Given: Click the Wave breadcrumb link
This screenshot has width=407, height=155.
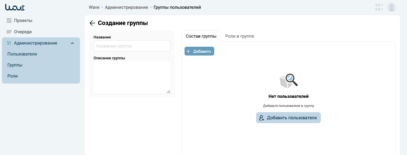Looking at the screenshot, I should tap(94, 7).
